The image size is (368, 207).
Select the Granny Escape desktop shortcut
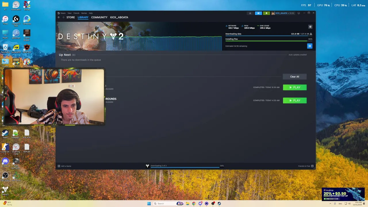tap(27, 35)
